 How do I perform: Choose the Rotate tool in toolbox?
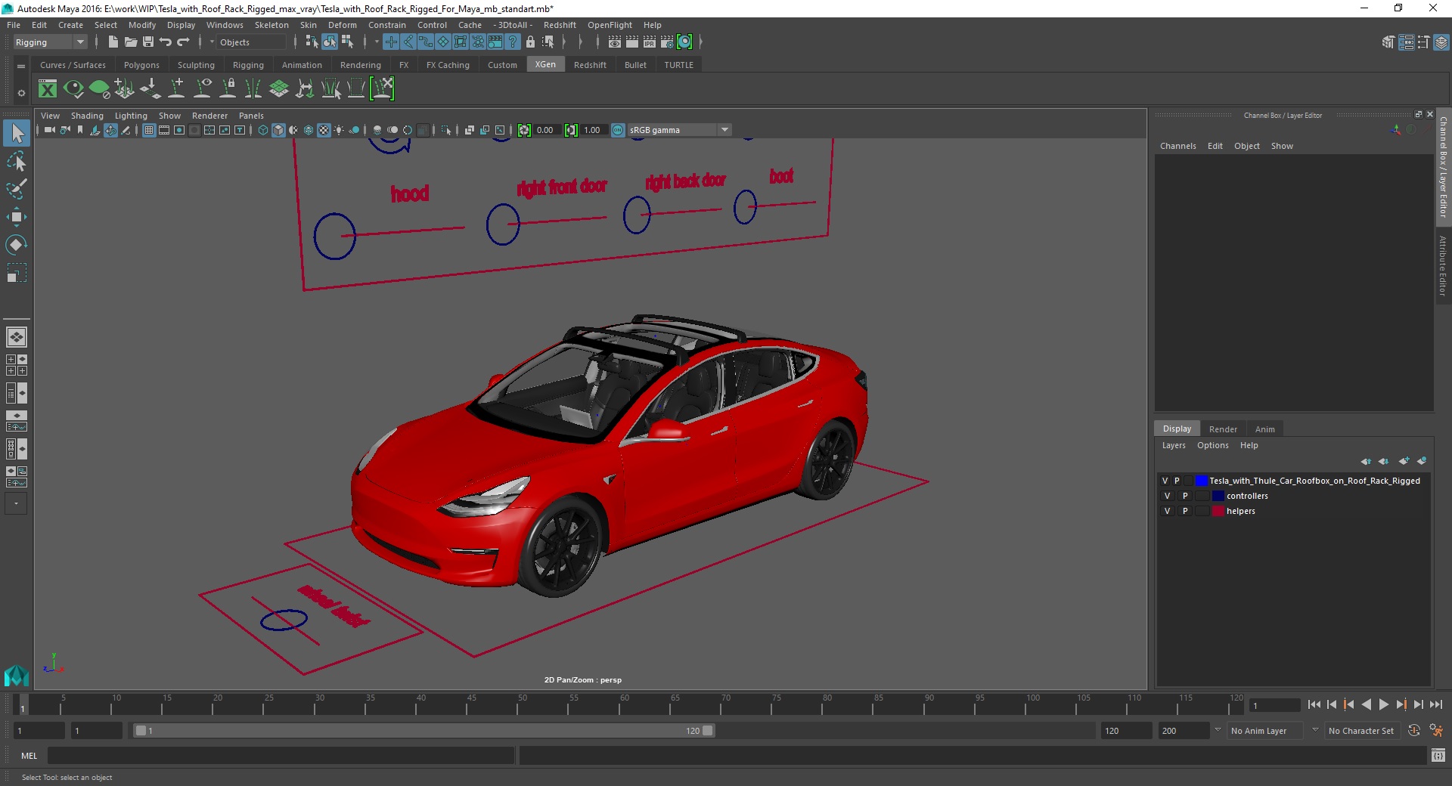click(17, 245)
